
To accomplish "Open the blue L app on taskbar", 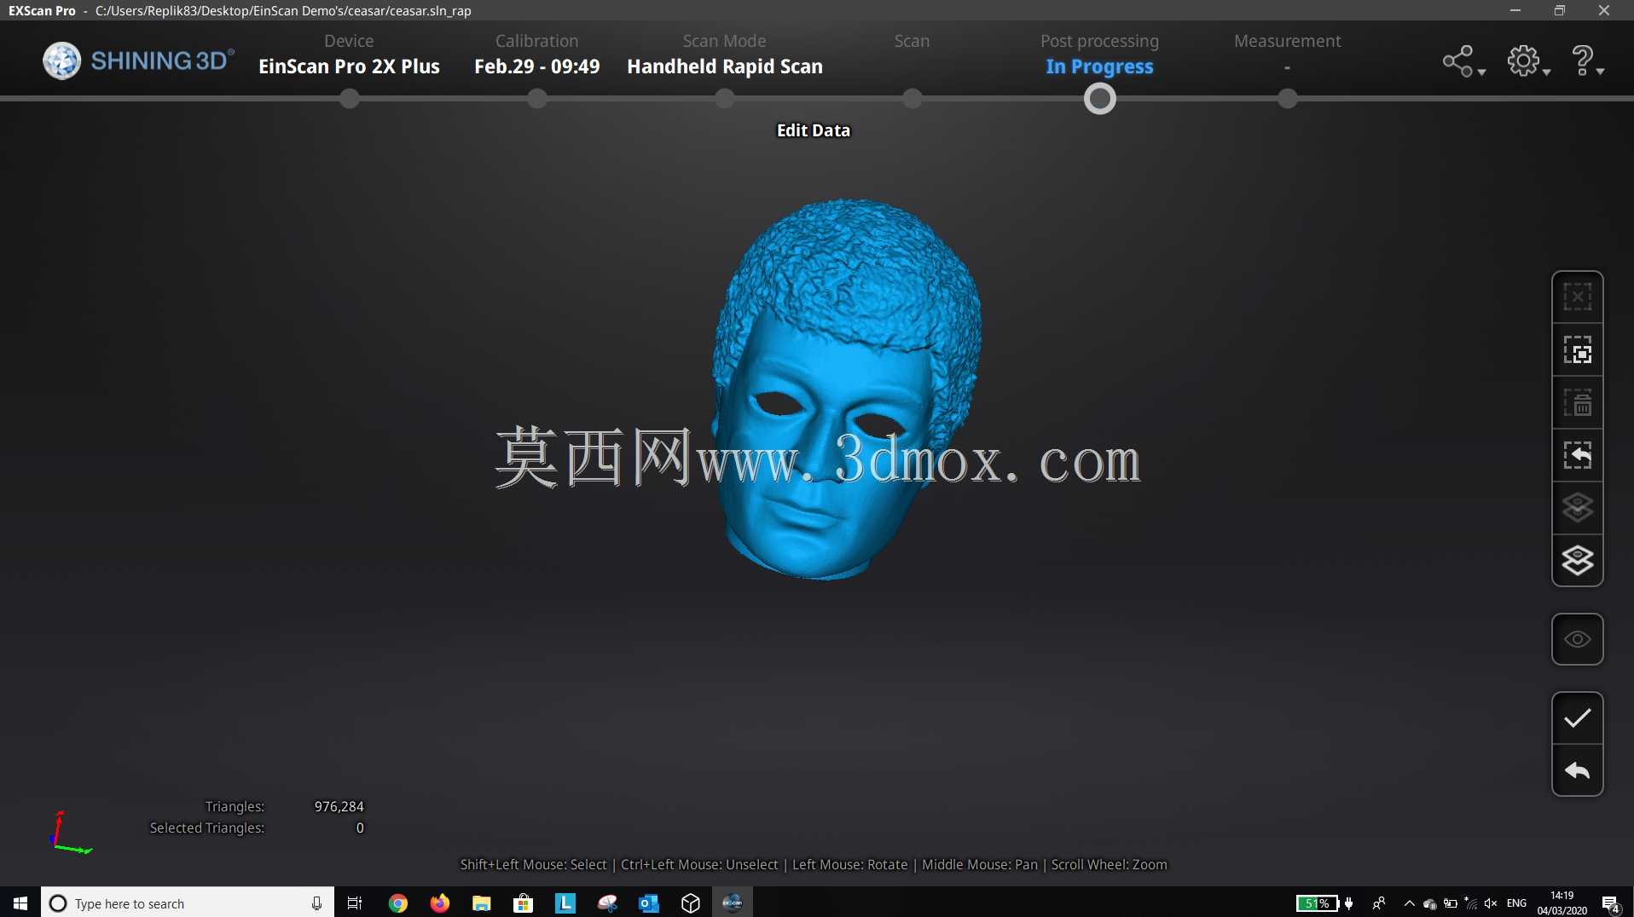I will [x=565, y=903].
